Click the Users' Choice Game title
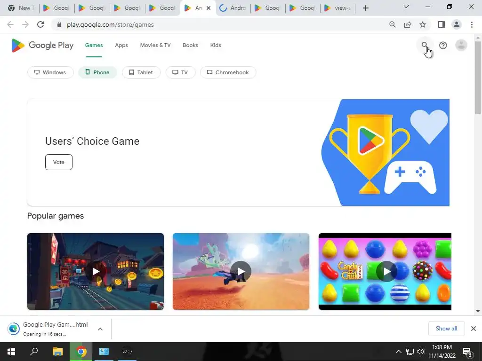 pos(92,141)
